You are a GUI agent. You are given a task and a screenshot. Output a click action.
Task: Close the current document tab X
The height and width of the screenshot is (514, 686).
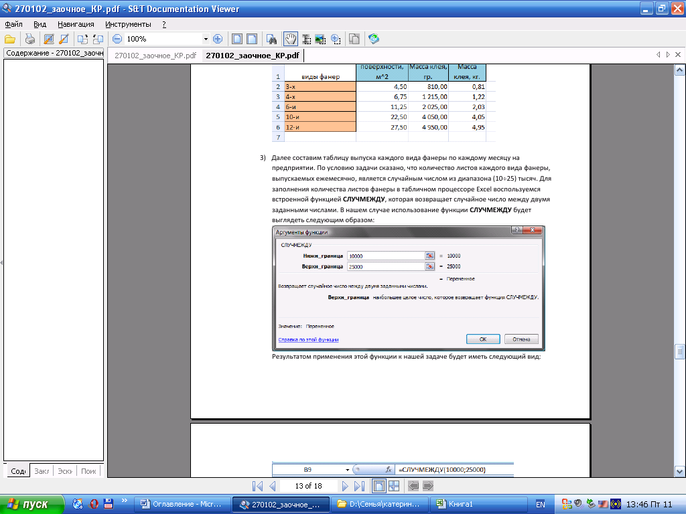click(x=678, y=55)
